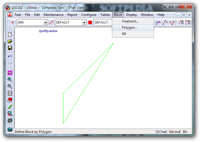Open the Configure menu
Screen dimensions: 200x142
click(89, 15)
